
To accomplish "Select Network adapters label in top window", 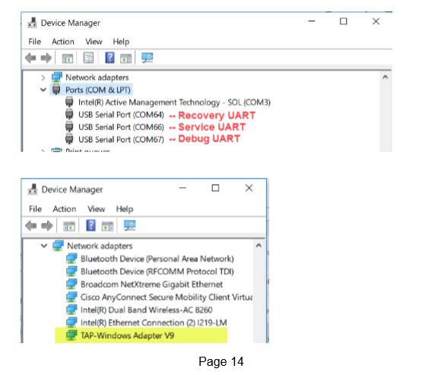I will (97, 78).
